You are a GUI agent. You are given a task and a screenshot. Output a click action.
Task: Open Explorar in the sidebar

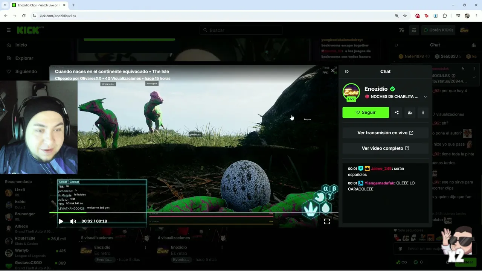coord(24,58)
